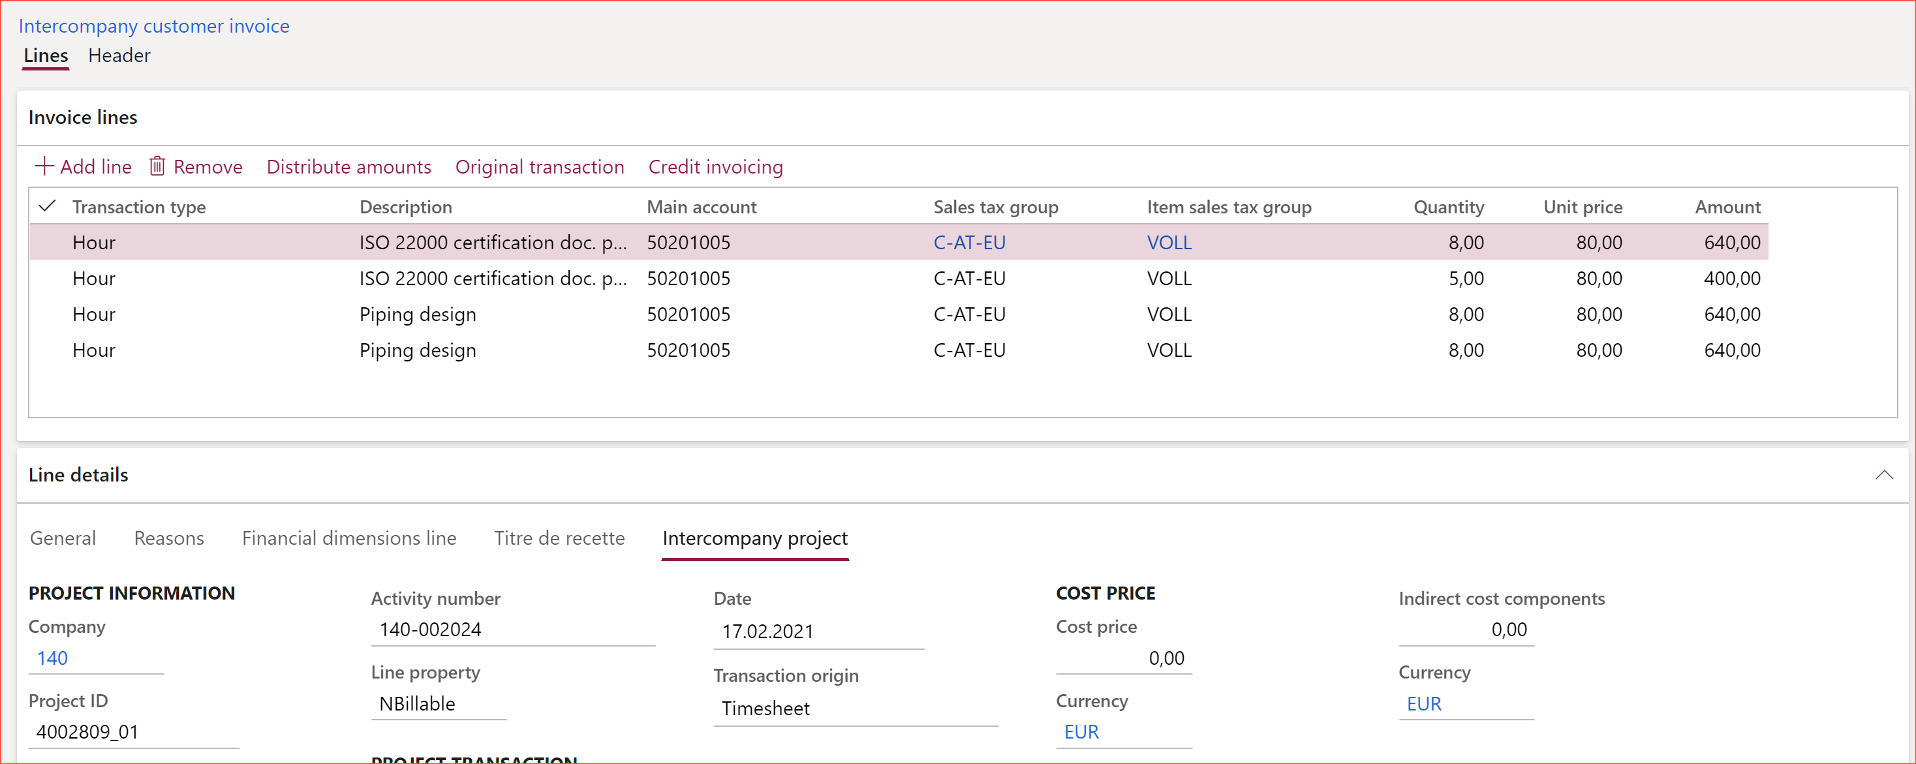Open EUR link under Indirect cost components
Screen dimensions: 1916x764
point(1423,704)
